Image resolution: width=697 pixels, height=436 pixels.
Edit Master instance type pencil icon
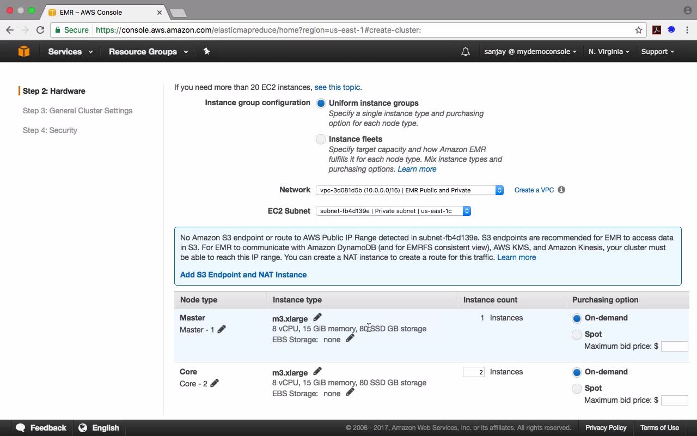pos(317,317)
